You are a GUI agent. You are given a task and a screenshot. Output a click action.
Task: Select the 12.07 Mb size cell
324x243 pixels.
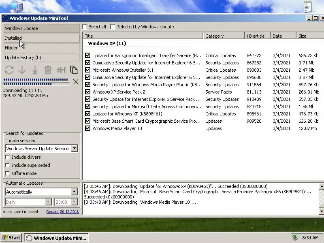click(x=307, y=128)
